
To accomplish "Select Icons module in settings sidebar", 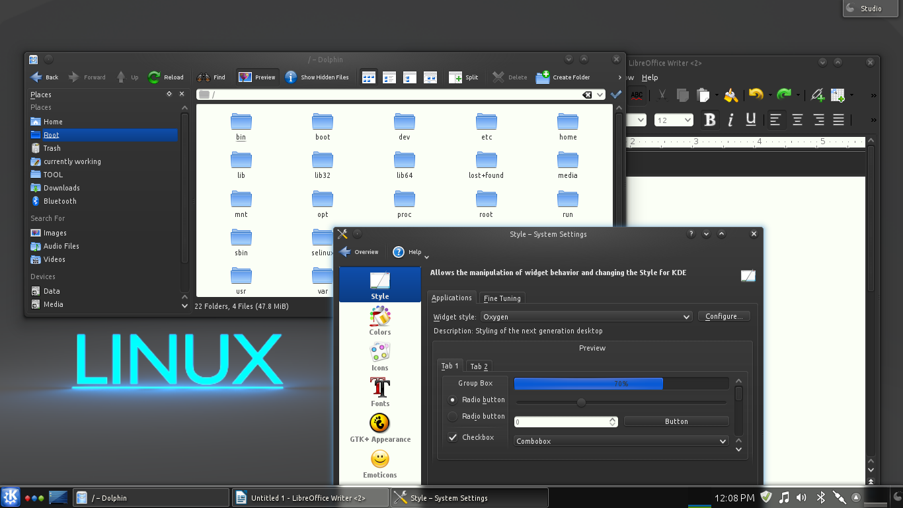I will point(380,357).
